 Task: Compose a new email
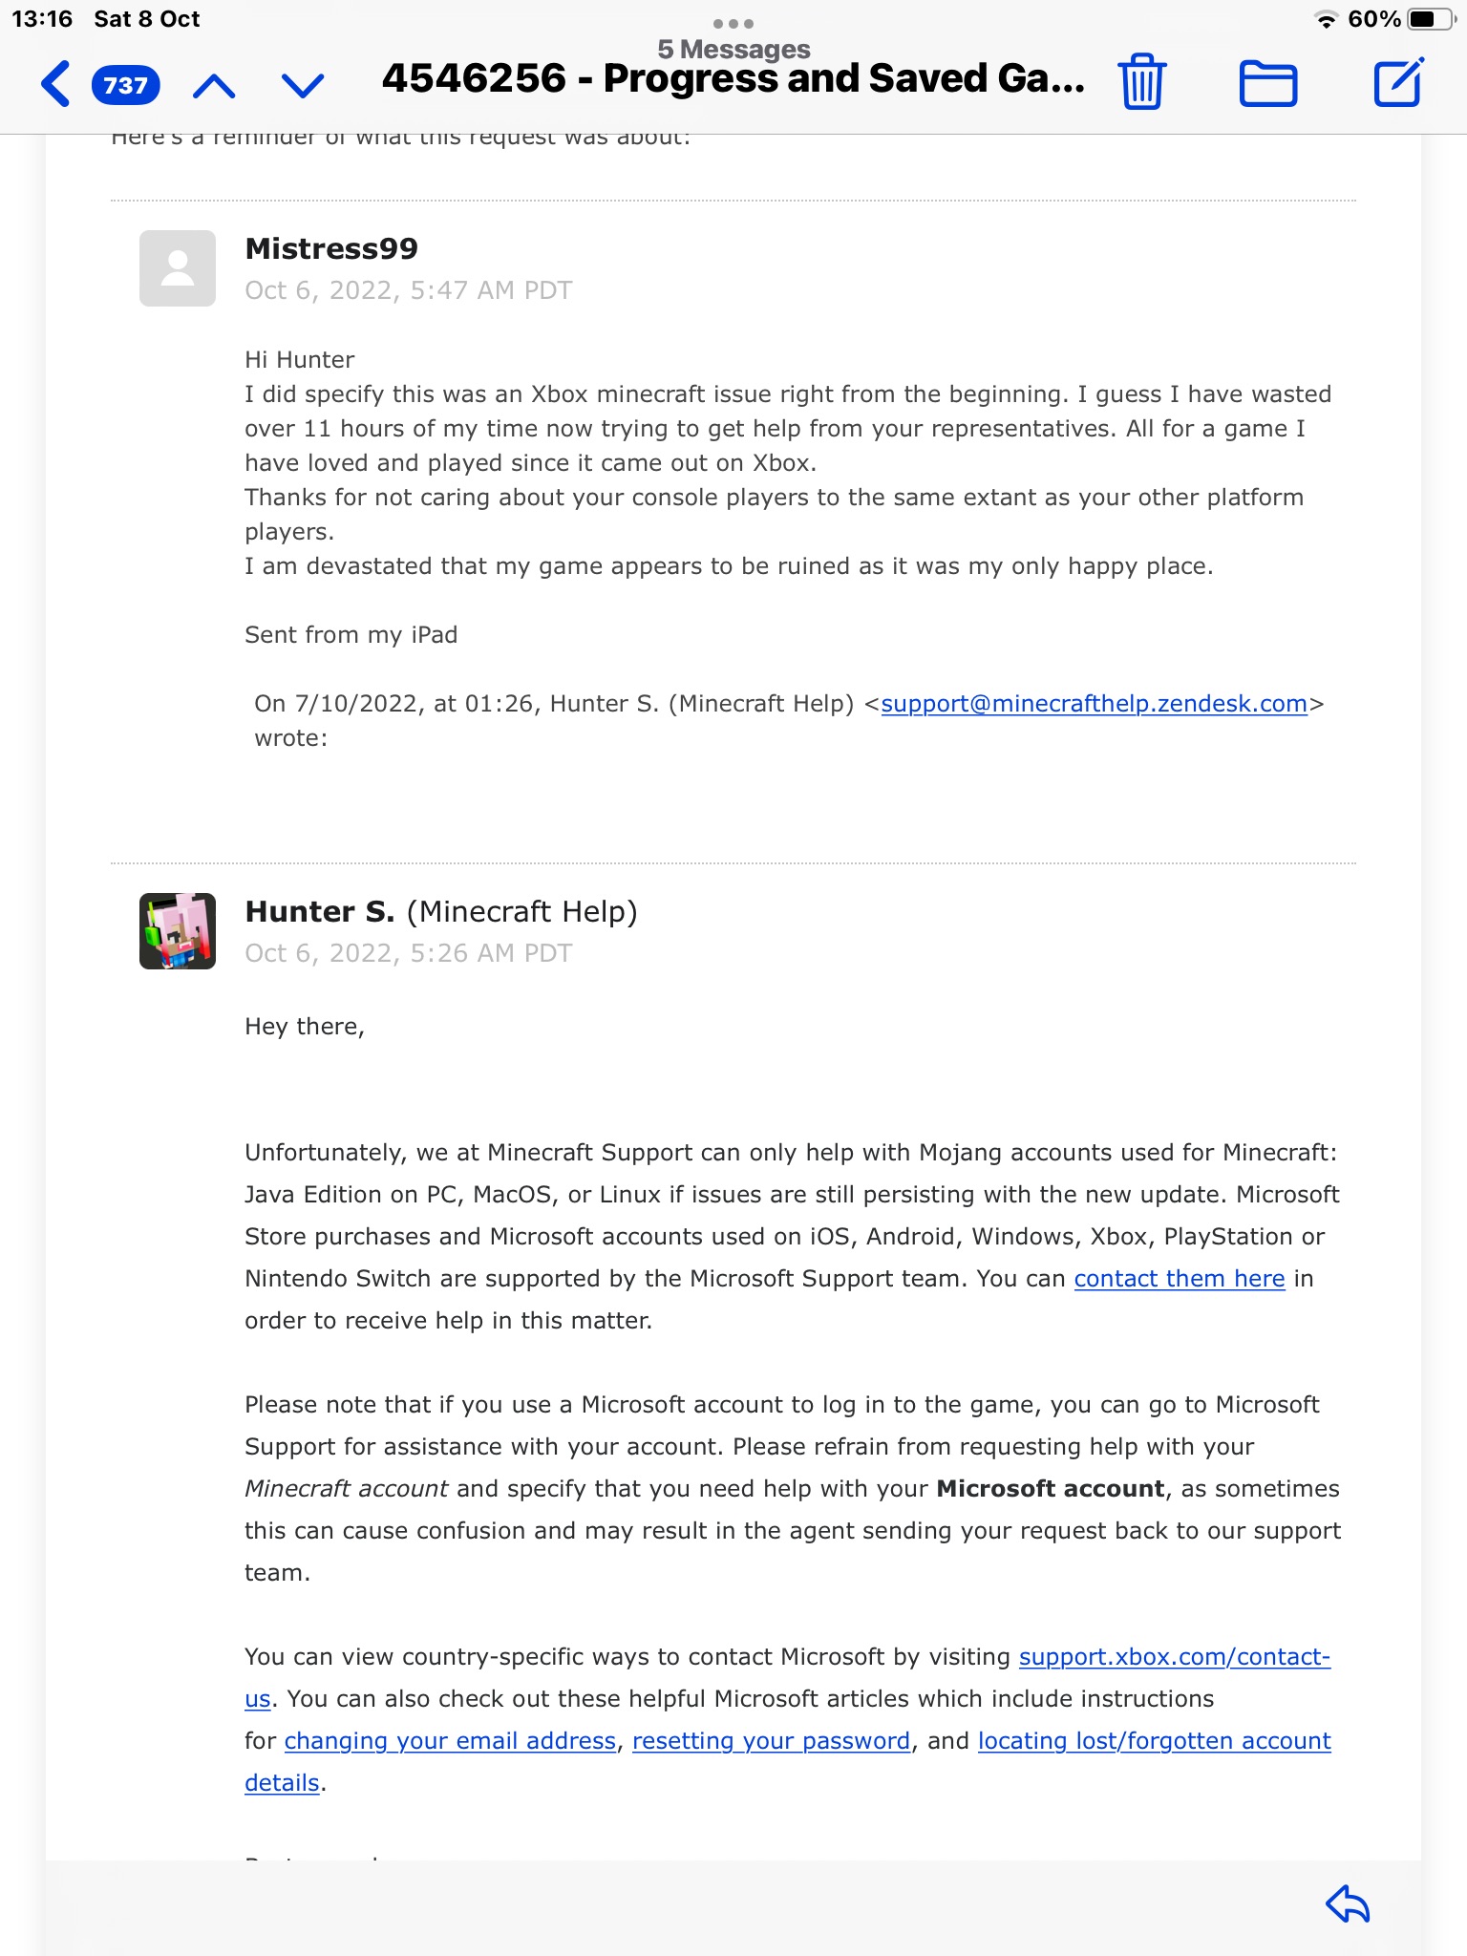pyautogui.click(x=1398, y=82)
